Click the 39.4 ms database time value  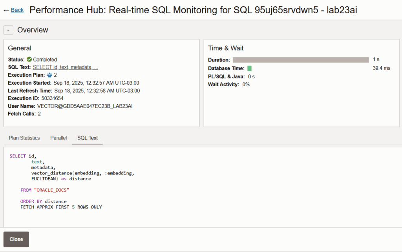[x=381, y=68]
